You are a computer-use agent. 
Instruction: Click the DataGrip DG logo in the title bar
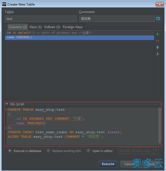pos(4,4)
